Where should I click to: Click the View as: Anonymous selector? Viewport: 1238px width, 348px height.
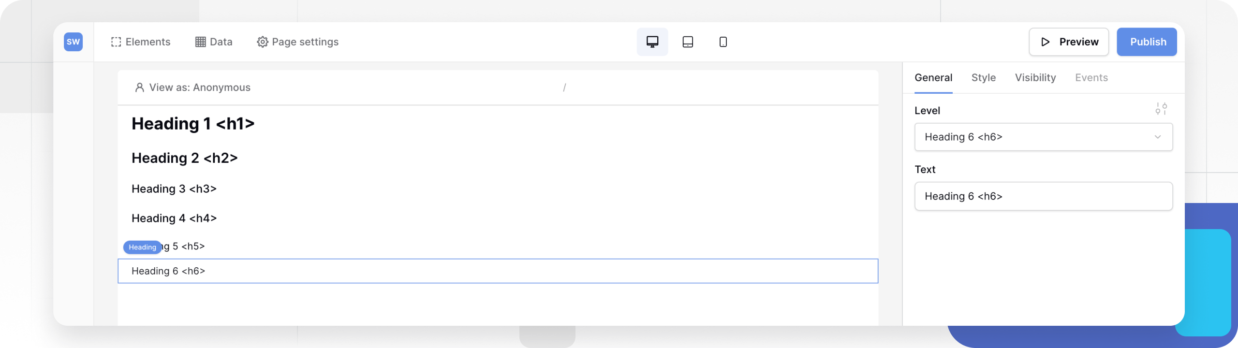pos(192,87)
